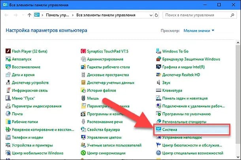Screen dimensions: 241x160
Task: Open the recent locations dropdown arrow
Action: pyautogui.click(x=23, y=15)
